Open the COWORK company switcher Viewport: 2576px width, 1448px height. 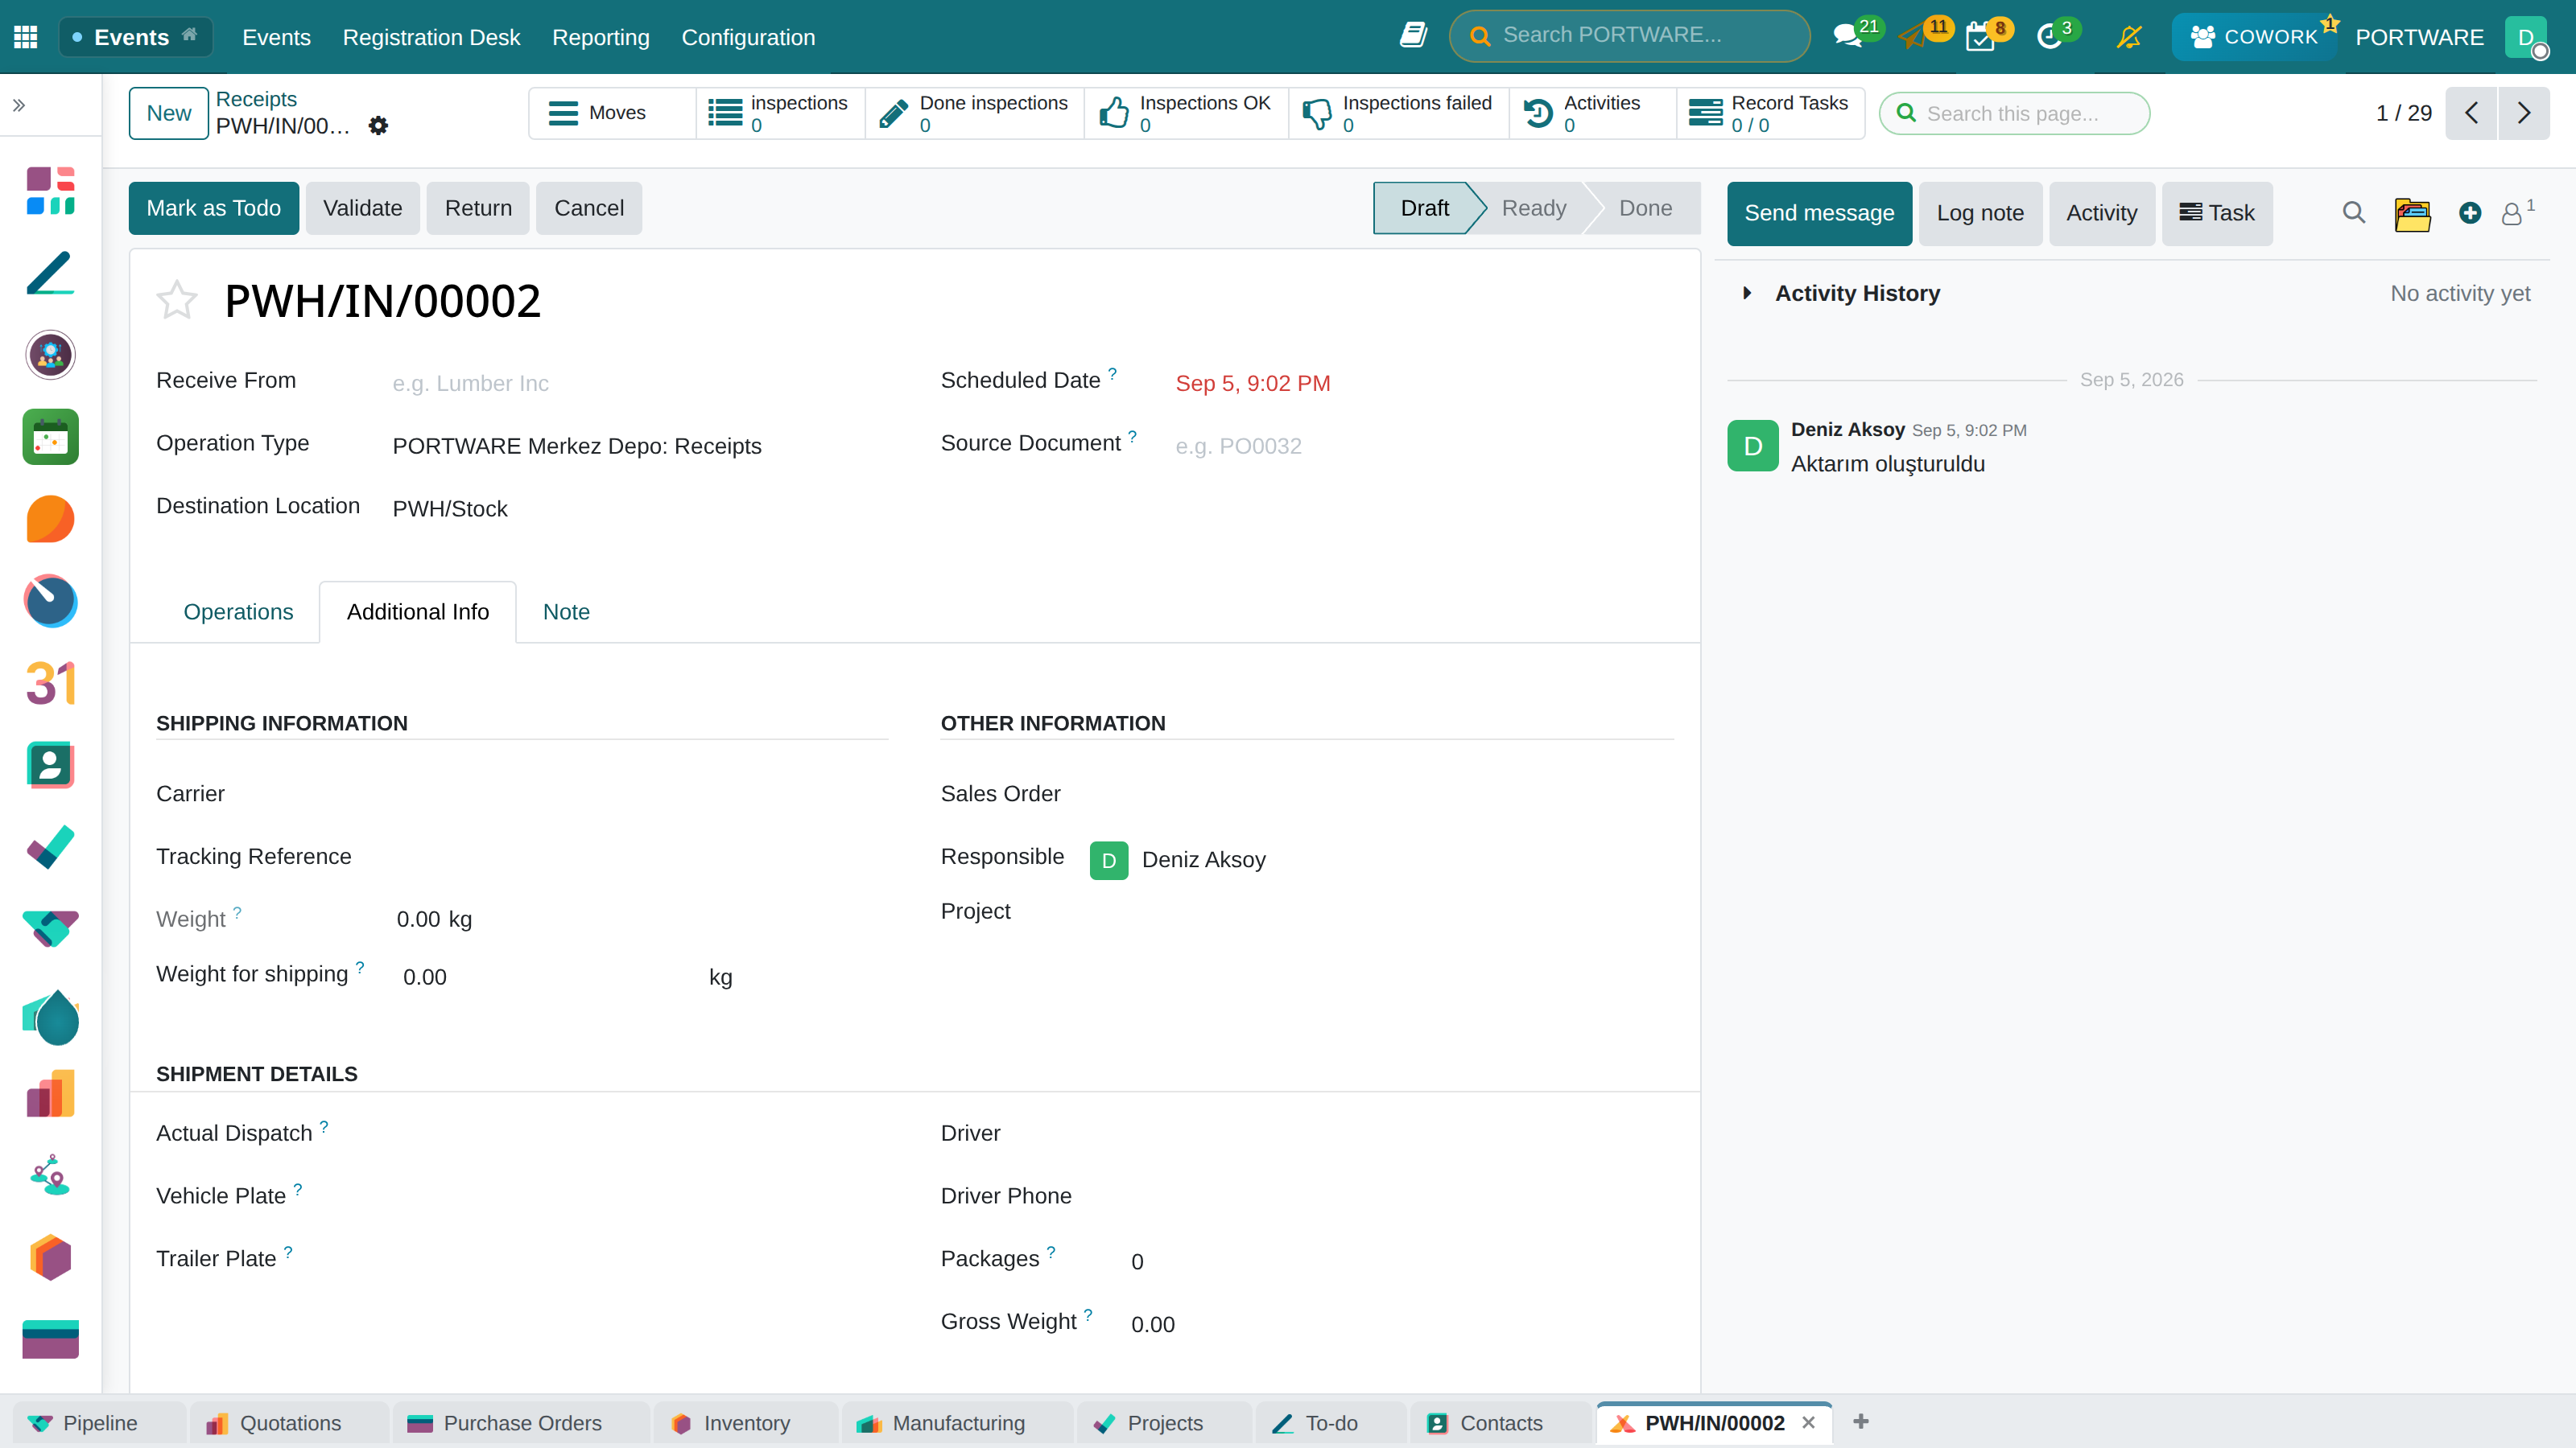point(2254,37)
